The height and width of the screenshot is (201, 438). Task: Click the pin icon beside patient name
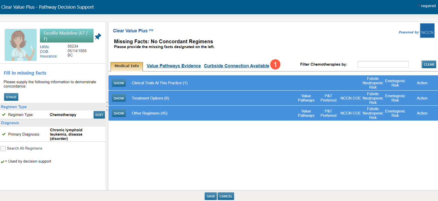point(98,37)
